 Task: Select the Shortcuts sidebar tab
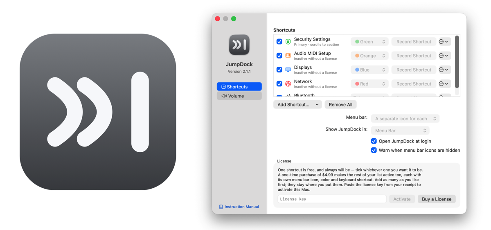pyautogui.click(x=239, y=87)
